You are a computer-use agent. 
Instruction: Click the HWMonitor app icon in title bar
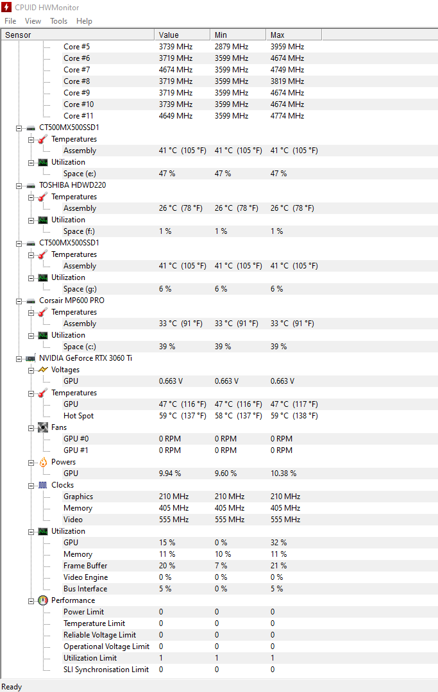pos(6,8)
